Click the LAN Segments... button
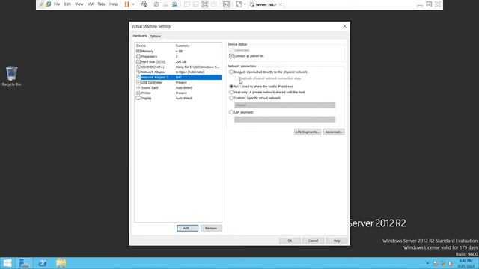This screenshot has width=479, height=269. pyautogui.click(x=308, y=132)
